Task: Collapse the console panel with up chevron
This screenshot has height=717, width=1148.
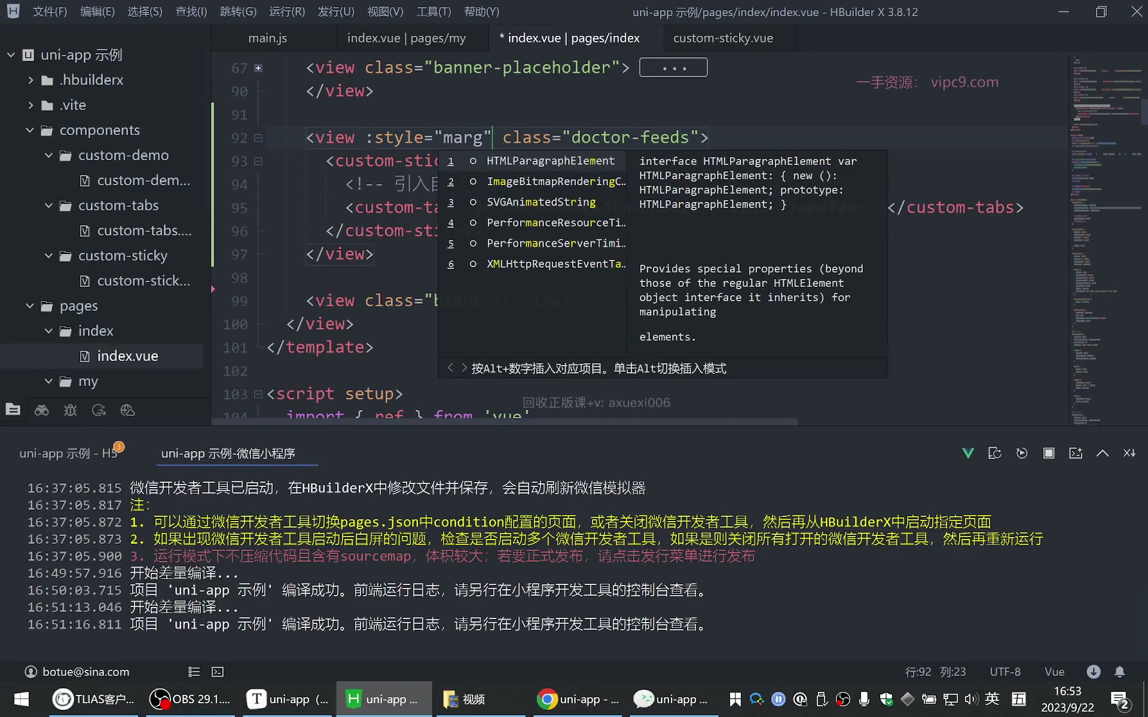Action: [x=1103, y=454]
